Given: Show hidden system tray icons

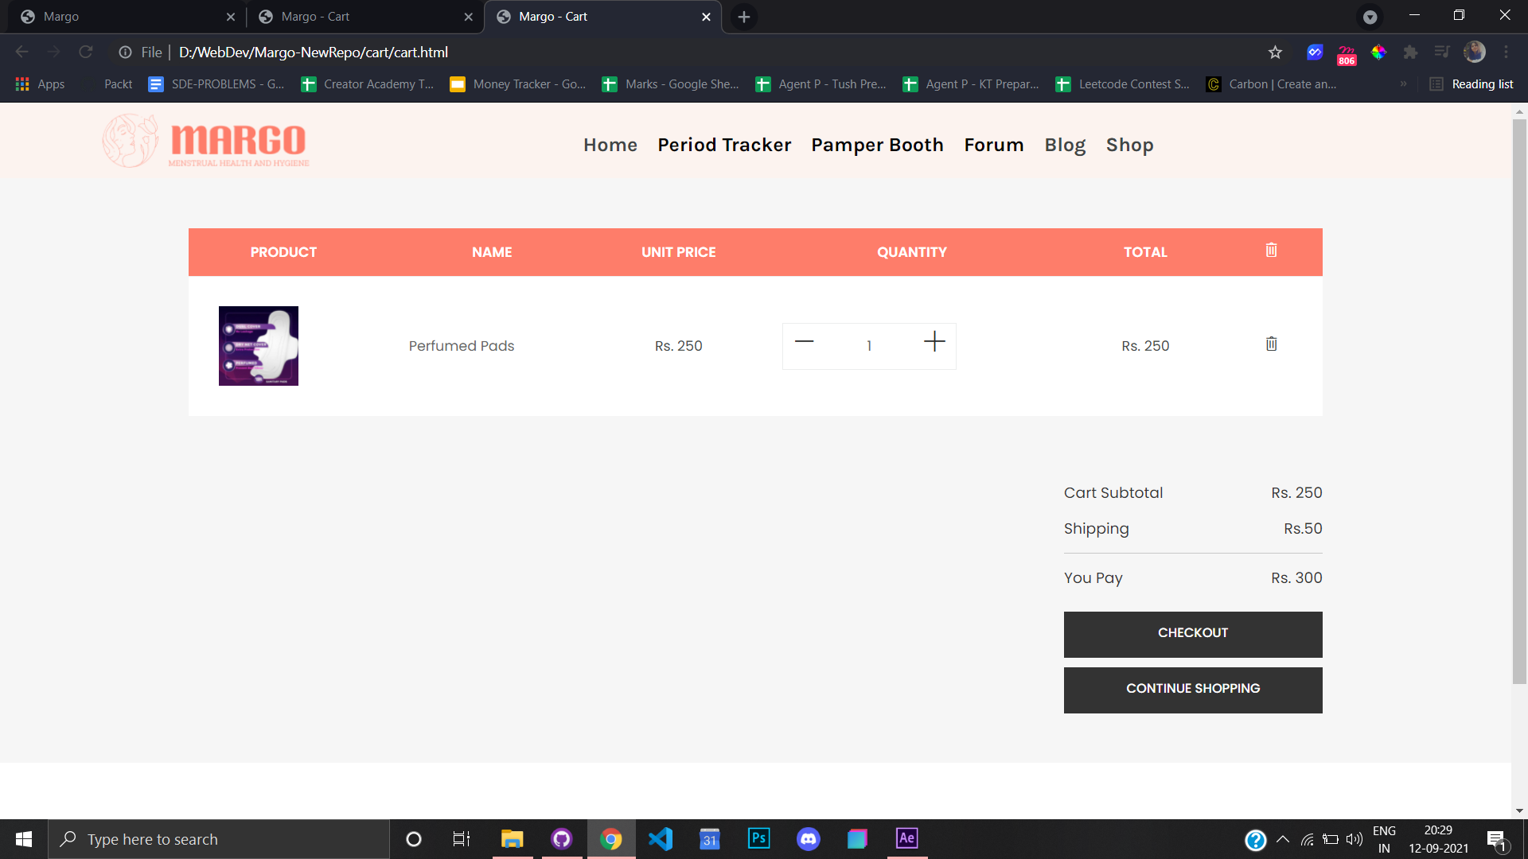Looking at the screenshot, I should click(x=1282, y=839).
